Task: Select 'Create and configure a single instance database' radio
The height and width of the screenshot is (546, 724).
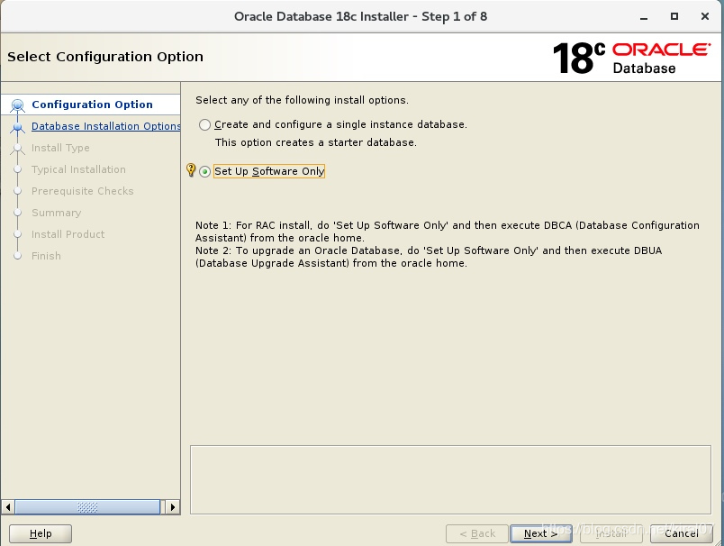Action: [204, 124]
